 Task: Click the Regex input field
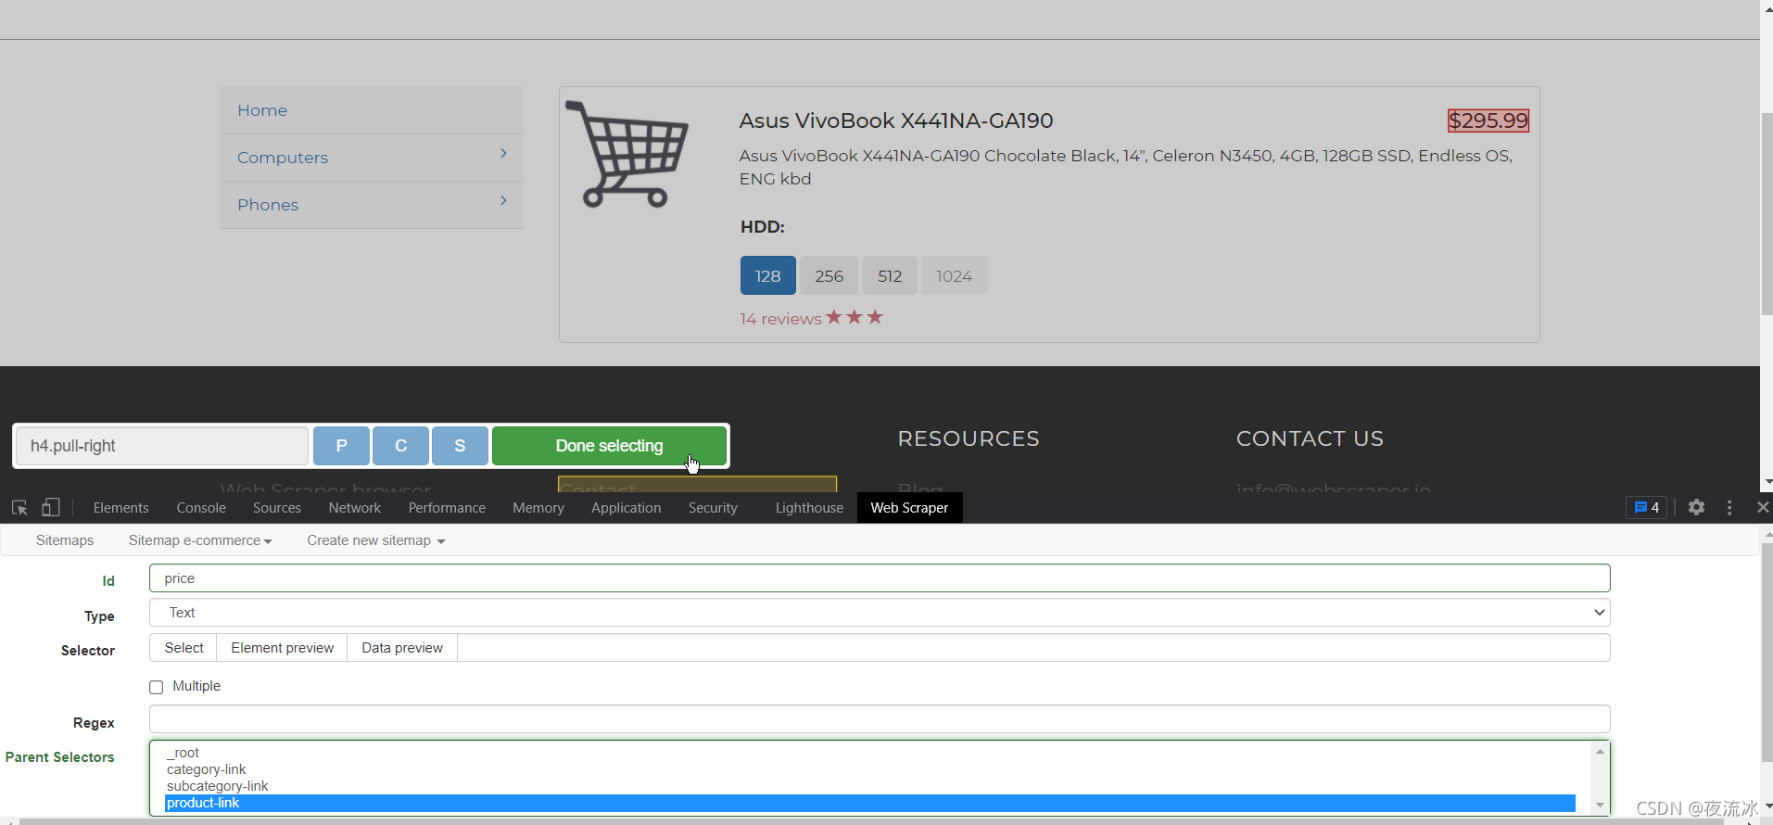pos(880,719)
